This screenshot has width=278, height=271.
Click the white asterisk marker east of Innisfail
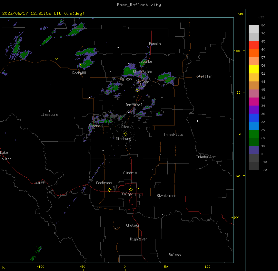point(162,98)
